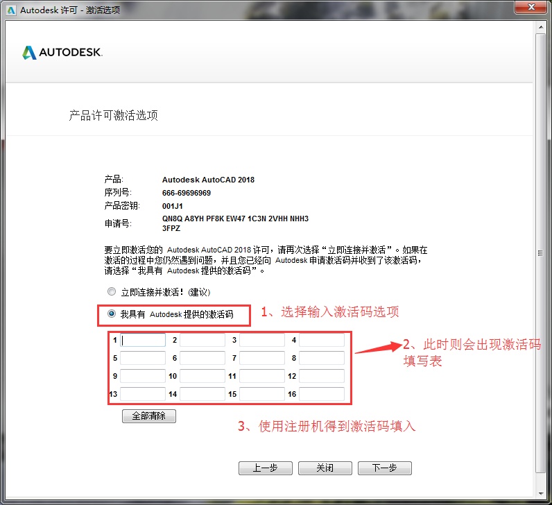
Task: Click the 关闭 button
Action: coord(325,468)
